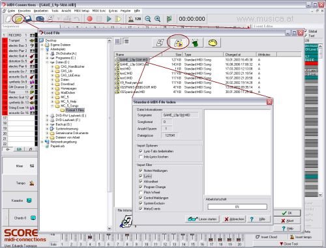Click the zoom out magnifier icon
326x248 pixels.
coord(148,19)
